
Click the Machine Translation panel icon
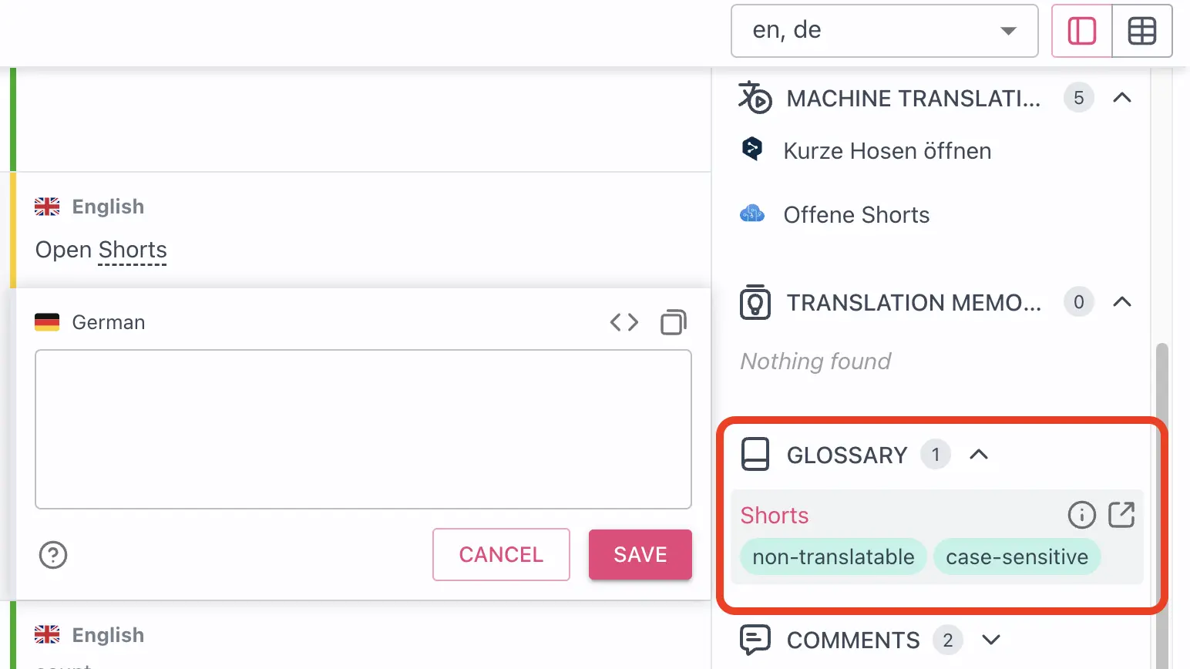(x=755, y=98)
